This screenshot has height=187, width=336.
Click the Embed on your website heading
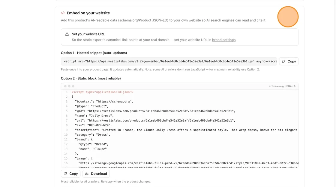coord(88,13)
